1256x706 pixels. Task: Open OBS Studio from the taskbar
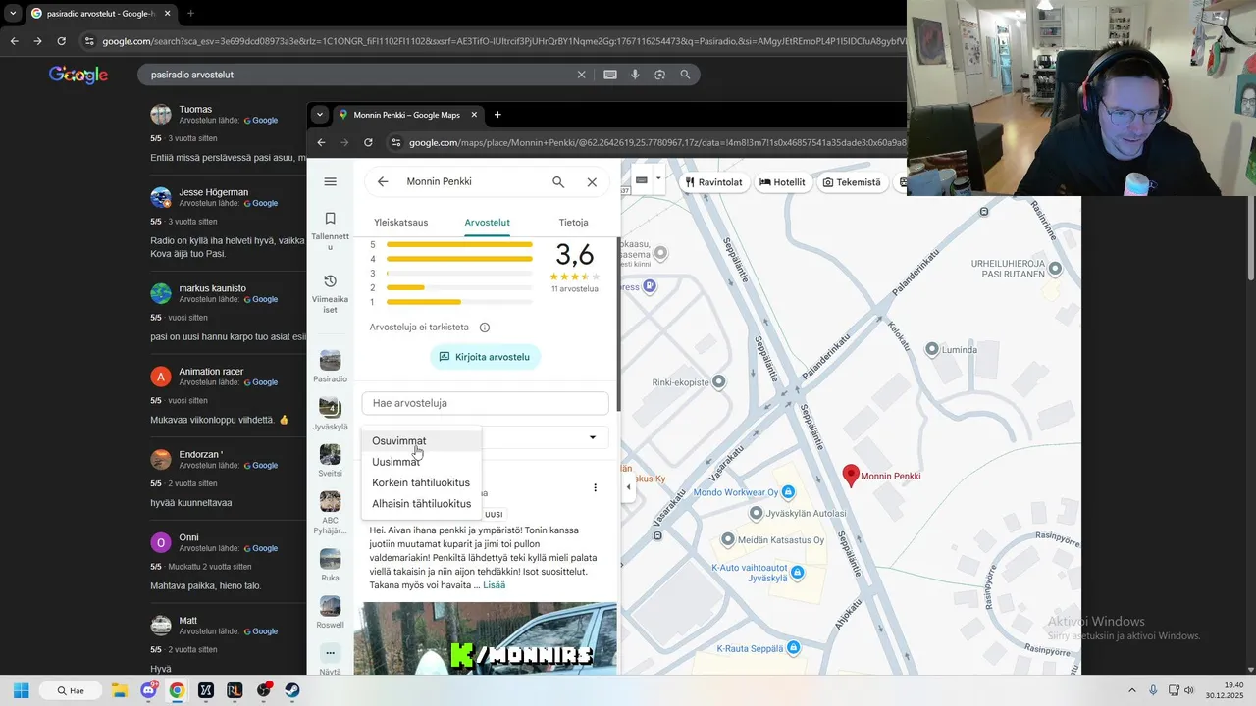tap(264, 690)
